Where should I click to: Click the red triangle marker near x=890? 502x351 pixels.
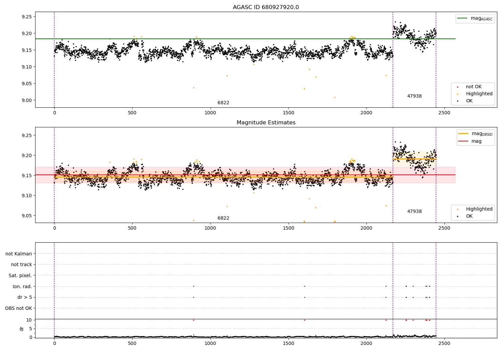[x=193, y=320]
